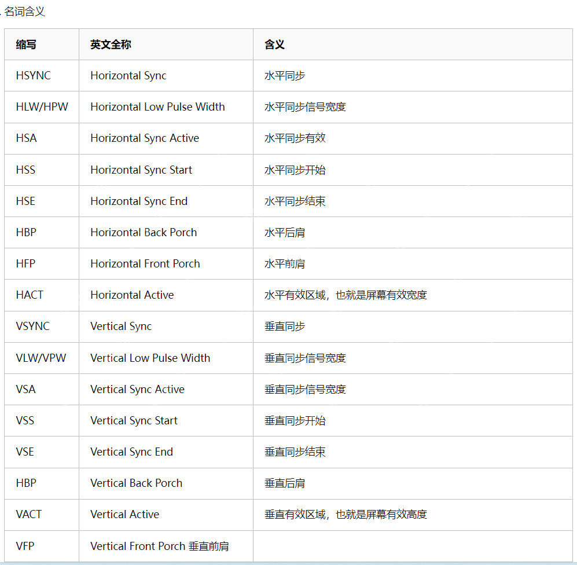Select the Horizontal Sync Active text
Screen dimensions: 577x565
144,138
